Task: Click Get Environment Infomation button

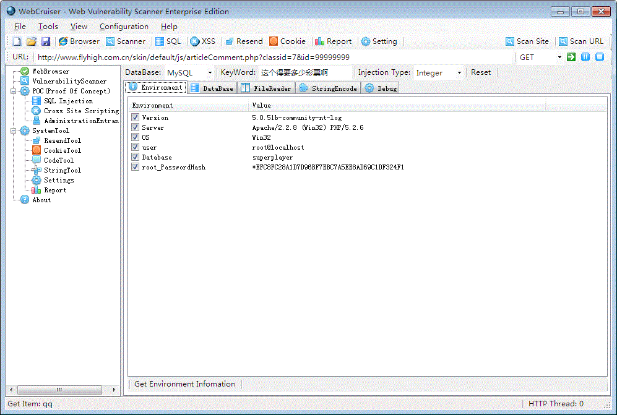Action: pyautogui.click(x=184, y=383)
